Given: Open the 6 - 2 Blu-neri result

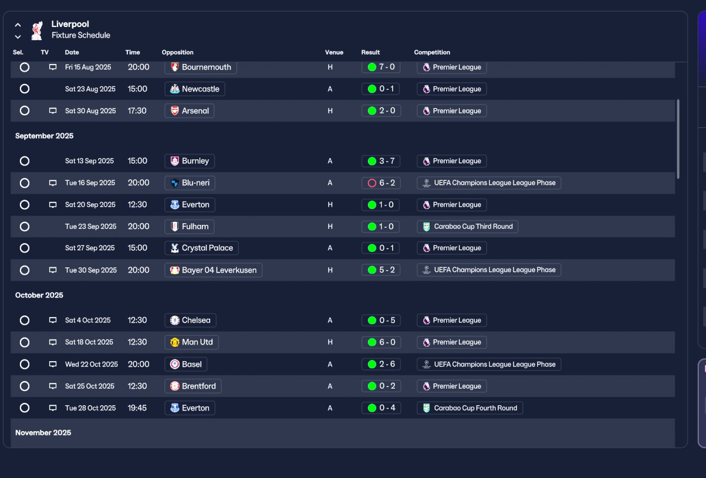Looking at the screenshot, I should 381,183.
